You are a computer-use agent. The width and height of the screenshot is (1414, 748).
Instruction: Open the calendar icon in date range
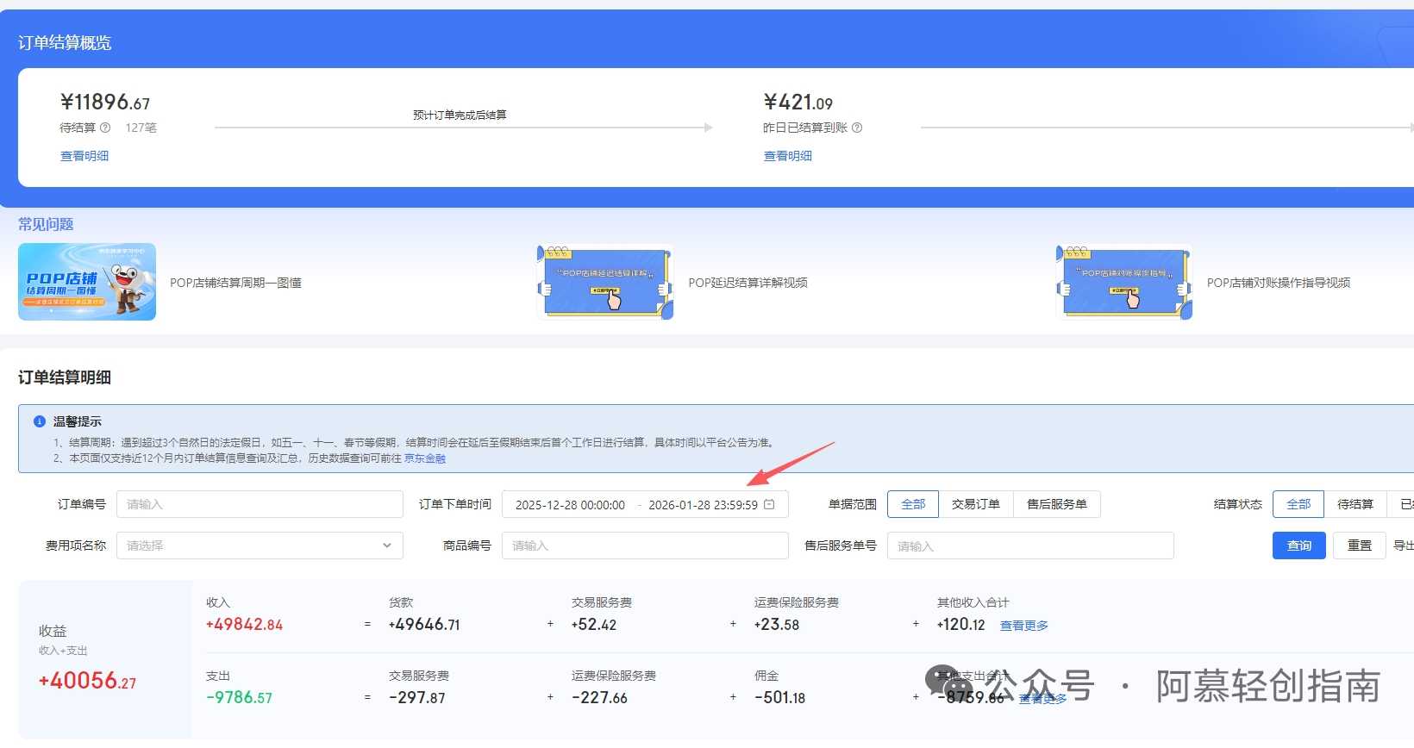click(x=770, y=504)
